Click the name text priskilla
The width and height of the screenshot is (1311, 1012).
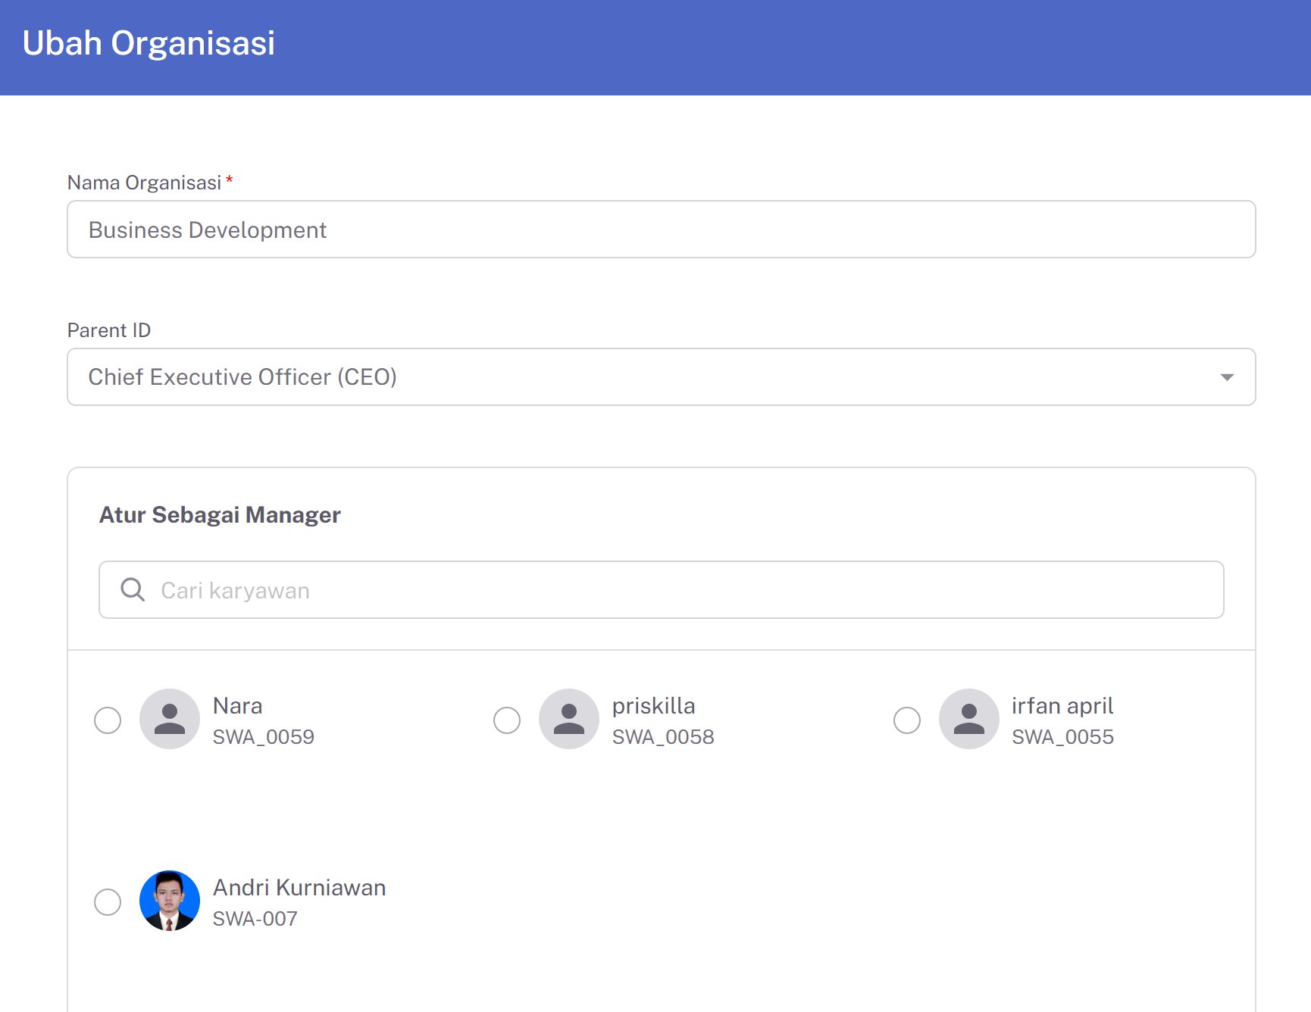(x=653, y=706)
